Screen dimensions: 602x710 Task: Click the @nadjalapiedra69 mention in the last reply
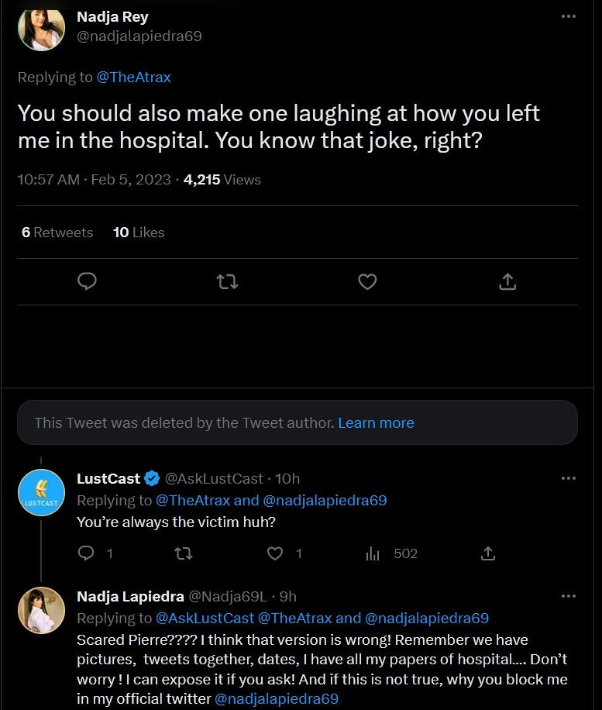coord(277,698)
